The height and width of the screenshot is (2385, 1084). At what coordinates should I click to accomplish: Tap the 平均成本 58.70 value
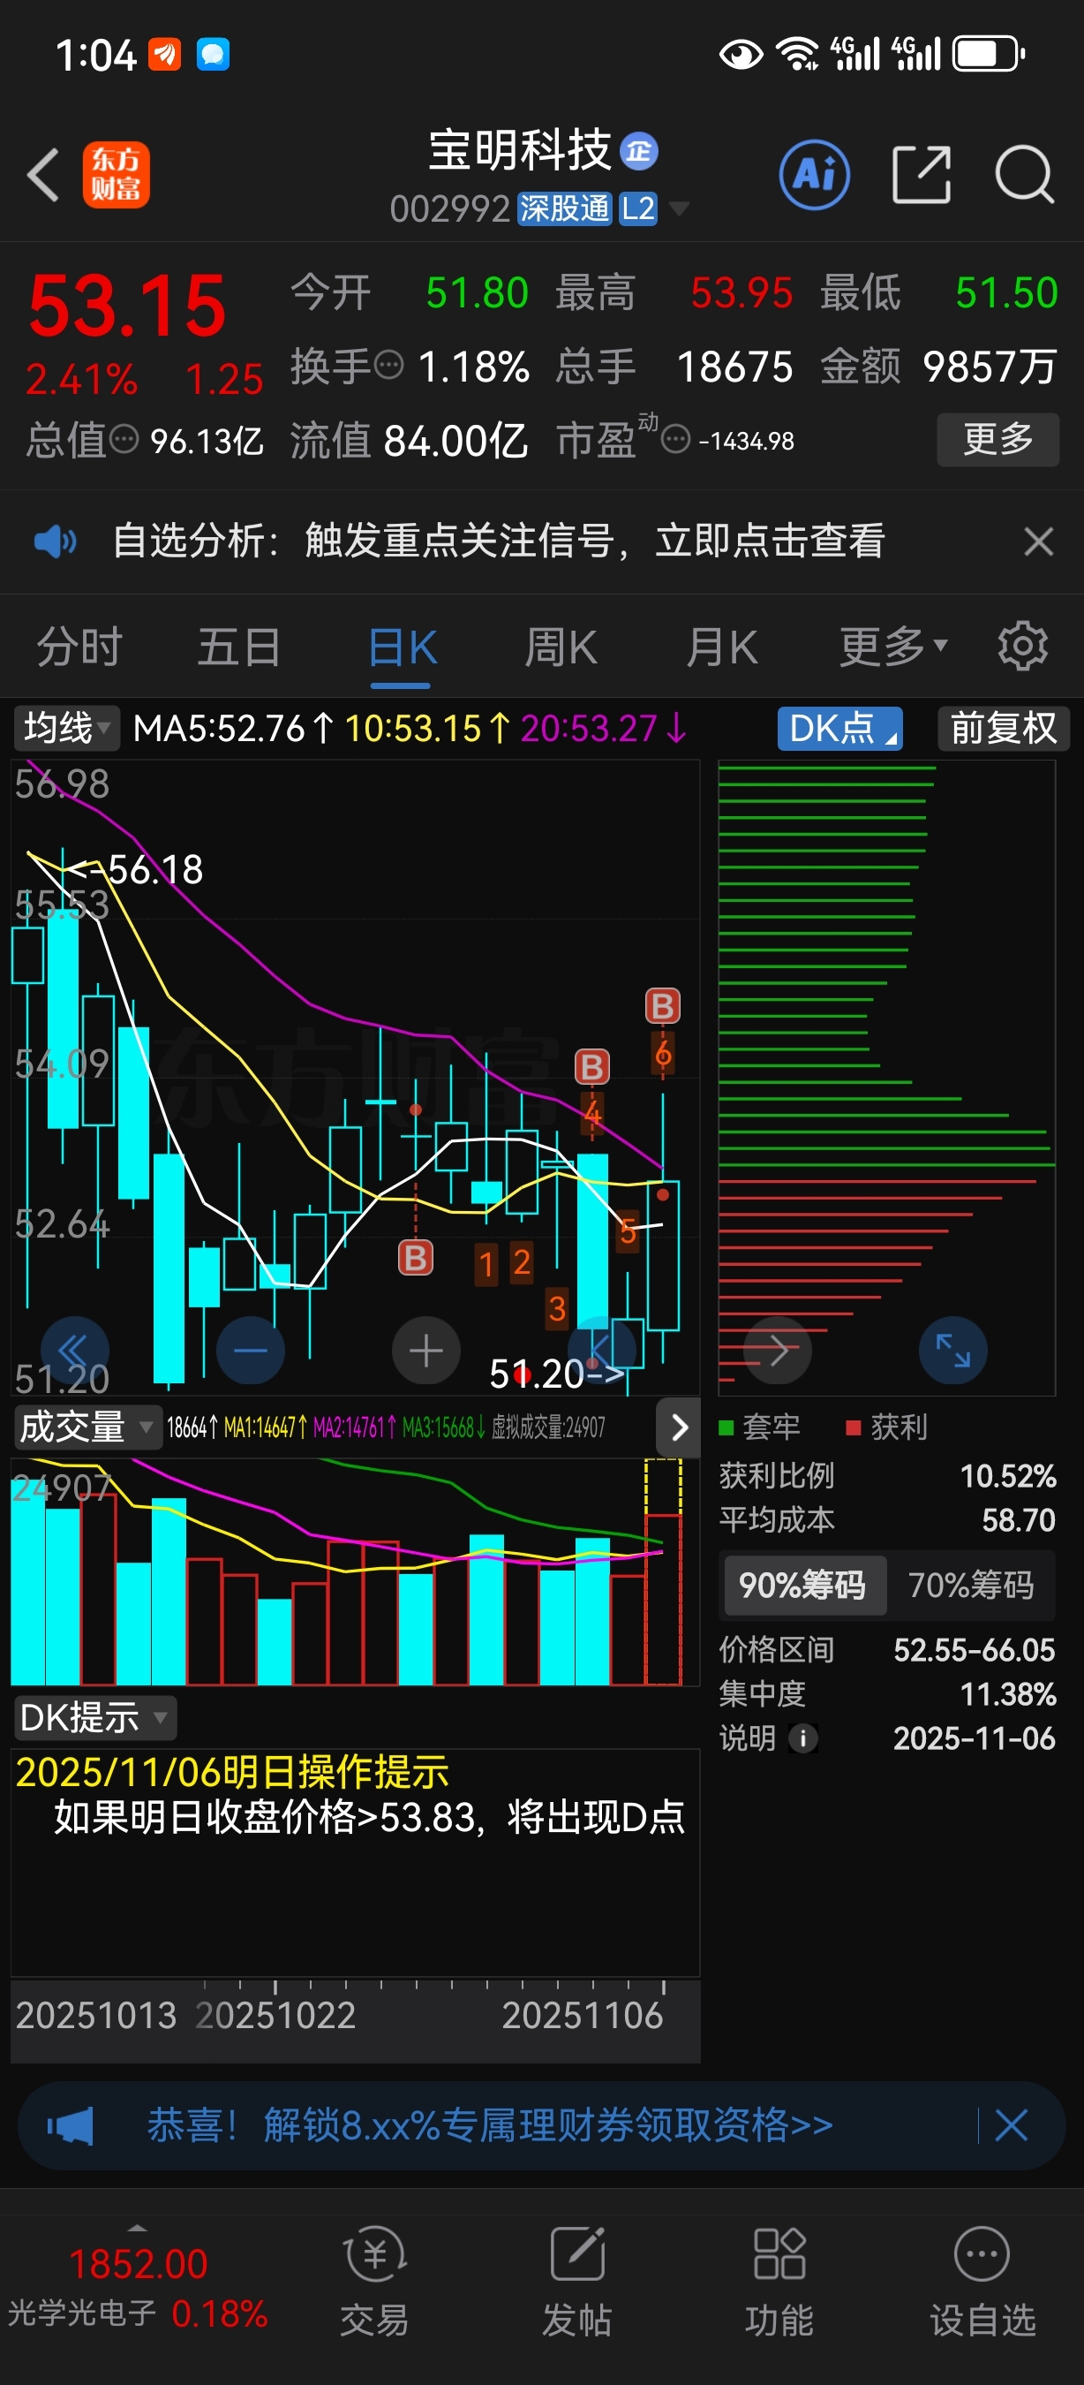tap(1019, 1519)
